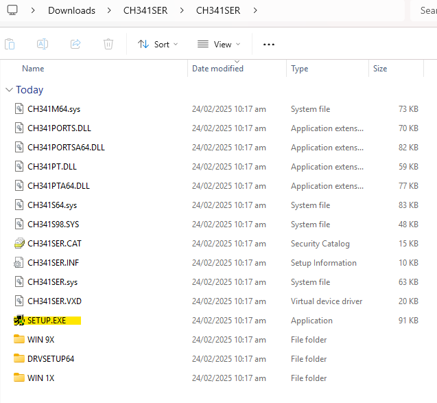
Task: Sort by the Type column header
Action: coord(299,69)
